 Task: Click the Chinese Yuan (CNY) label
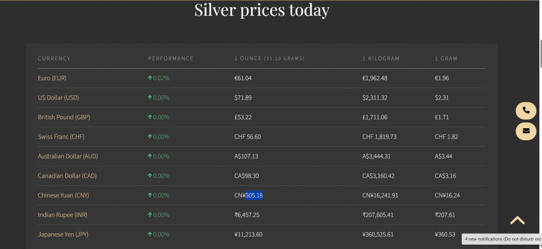tap(63, 195)
